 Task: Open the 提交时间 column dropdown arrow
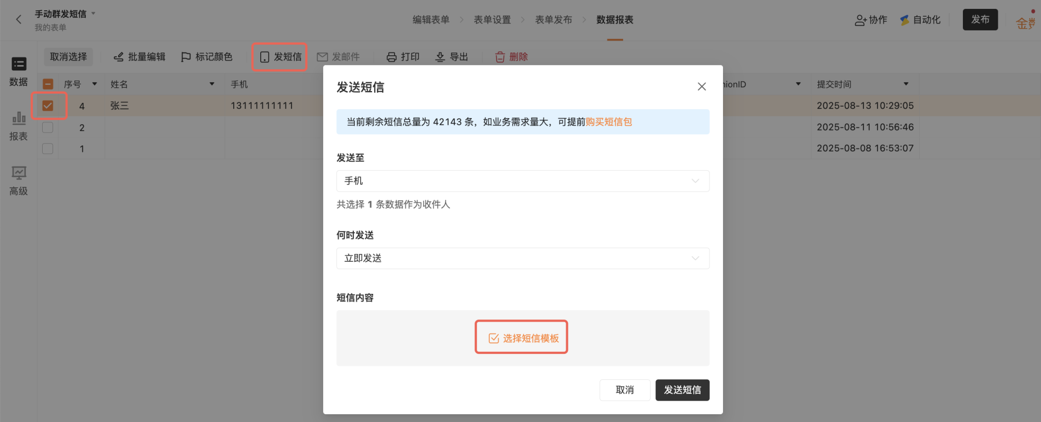906,84
